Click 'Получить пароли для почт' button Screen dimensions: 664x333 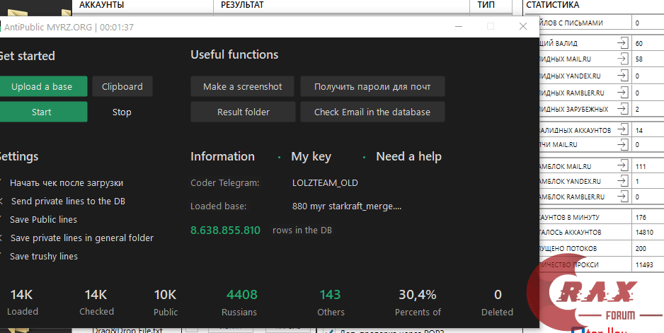point(372,86)
